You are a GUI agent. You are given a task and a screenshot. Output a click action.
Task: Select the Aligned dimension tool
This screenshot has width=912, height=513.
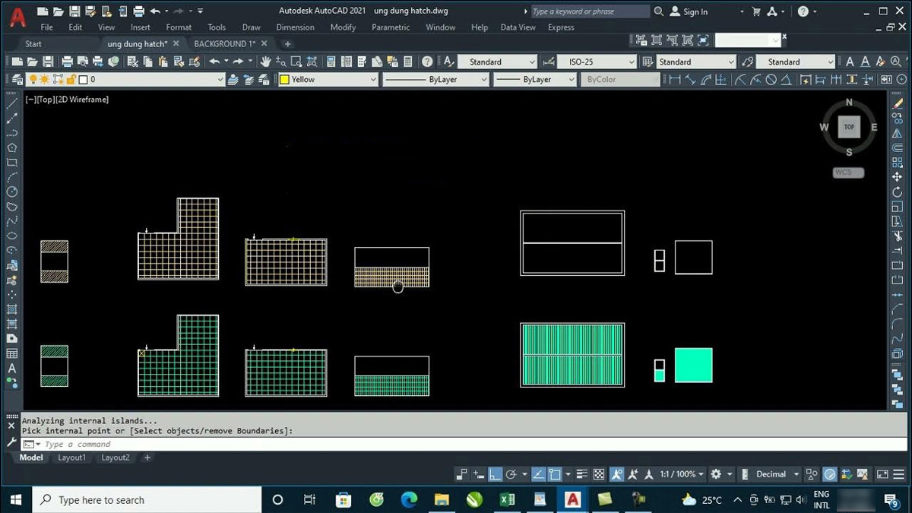coord(690,79)
